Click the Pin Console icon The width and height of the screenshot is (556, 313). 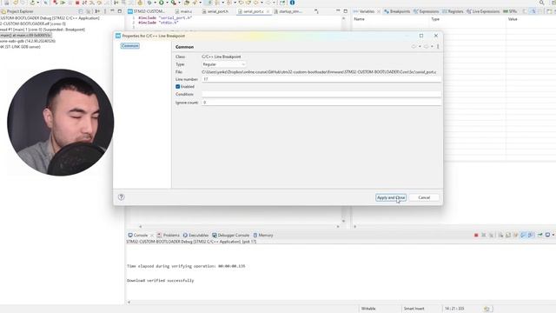point(540,235)
